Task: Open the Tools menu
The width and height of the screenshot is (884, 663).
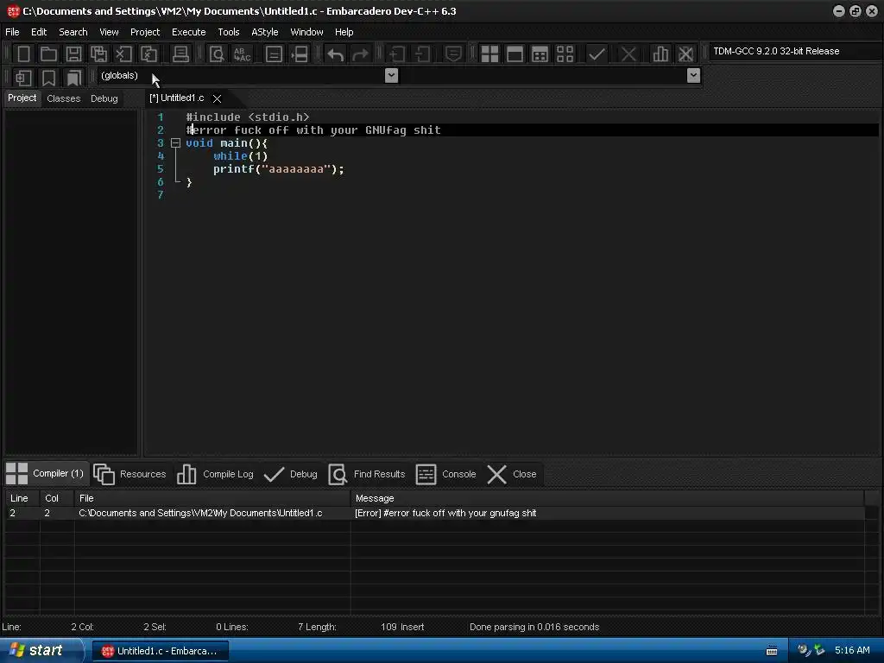Action: coord(228,32)
